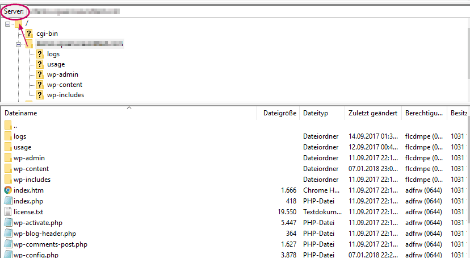Click the question-mark folder icon for logs in tree
This screenshot has width=470, height=258.
(40, 54)
